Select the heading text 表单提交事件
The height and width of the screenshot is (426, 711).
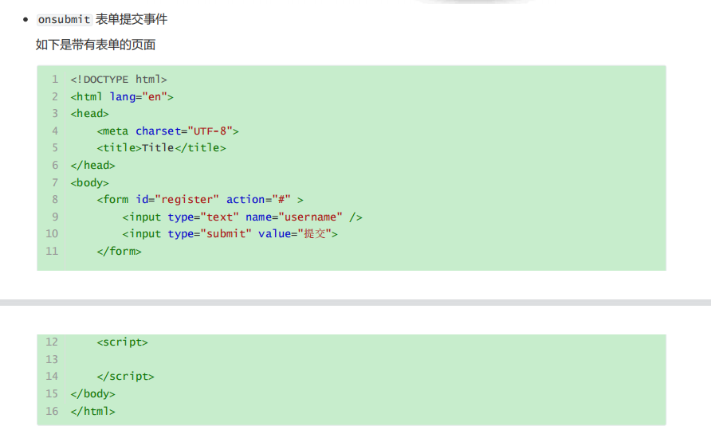(x=132, y=19)
